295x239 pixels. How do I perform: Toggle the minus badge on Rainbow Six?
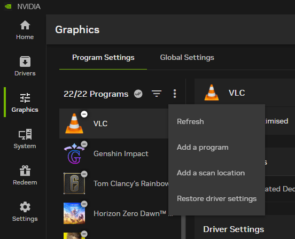[x=84, y=174]
